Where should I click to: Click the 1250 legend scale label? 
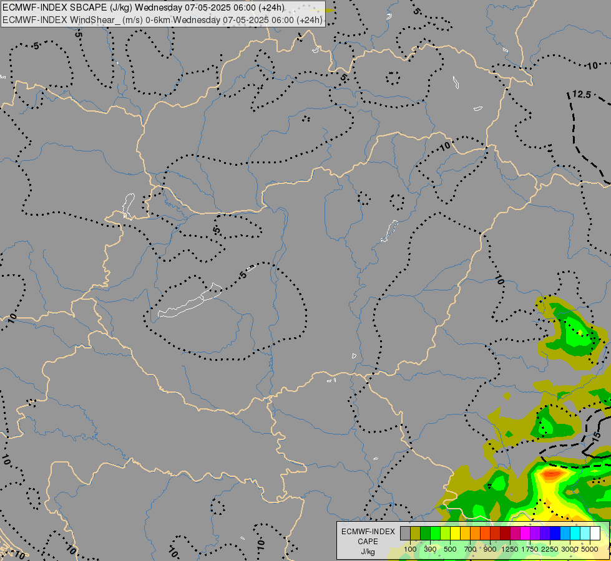(x=510, y=549)
